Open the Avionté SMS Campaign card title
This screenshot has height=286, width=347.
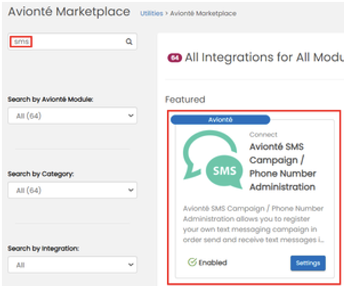click(283, 167)
